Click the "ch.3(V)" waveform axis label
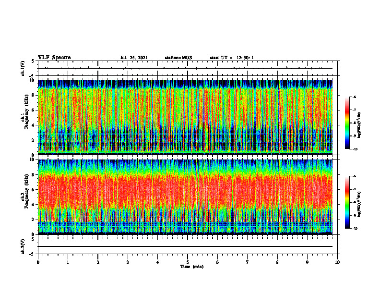The width and height of the screenshot is (380, 294). point(23,246)
